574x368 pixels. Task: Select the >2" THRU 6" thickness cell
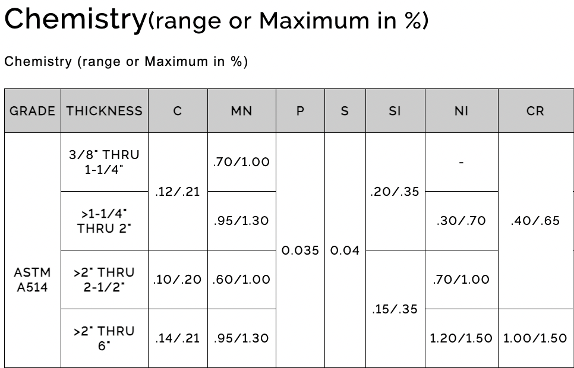(x=105, y=338)
